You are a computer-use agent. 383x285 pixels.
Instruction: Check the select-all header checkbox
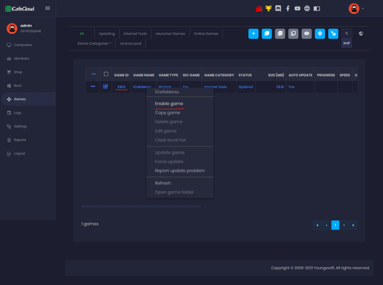[106, 74]
